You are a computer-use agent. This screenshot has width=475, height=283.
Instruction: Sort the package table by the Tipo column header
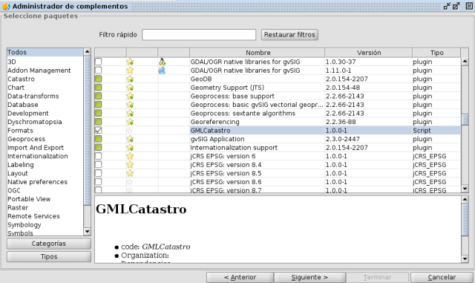[436, 53]
